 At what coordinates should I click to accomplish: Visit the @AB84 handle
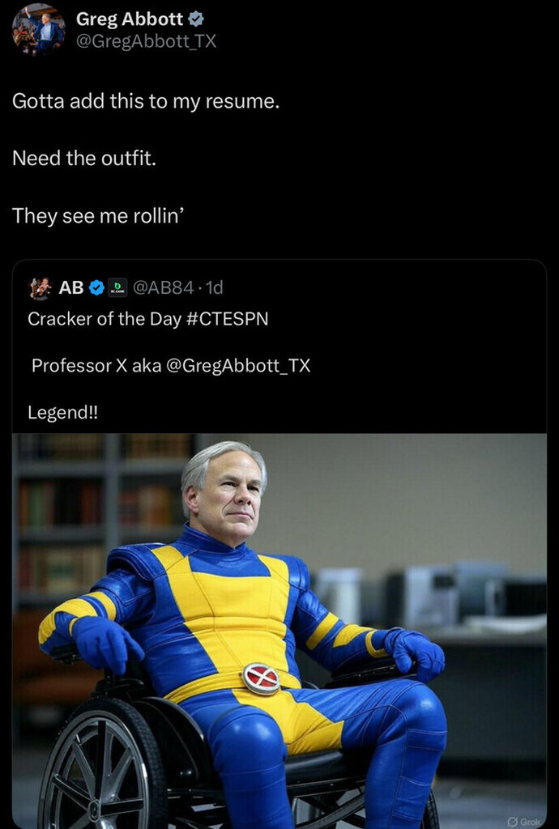coord(163,287)
